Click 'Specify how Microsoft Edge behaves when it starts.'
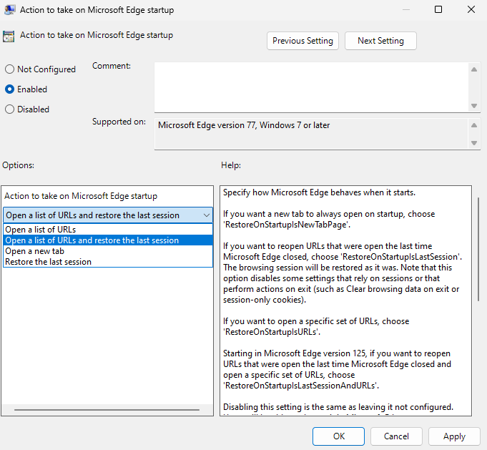 click(319, 192)
